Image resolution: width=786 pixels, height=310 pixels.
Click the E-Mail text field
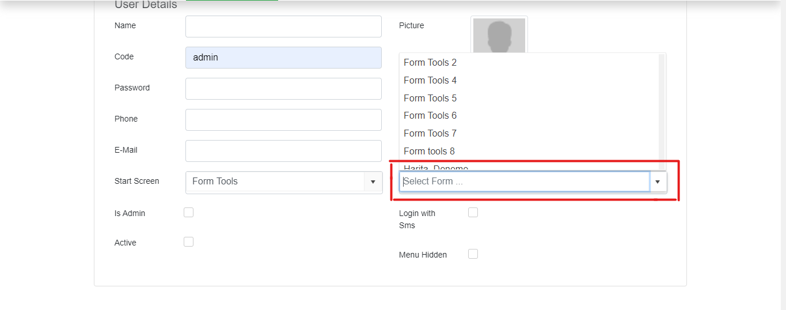(283, 151)
